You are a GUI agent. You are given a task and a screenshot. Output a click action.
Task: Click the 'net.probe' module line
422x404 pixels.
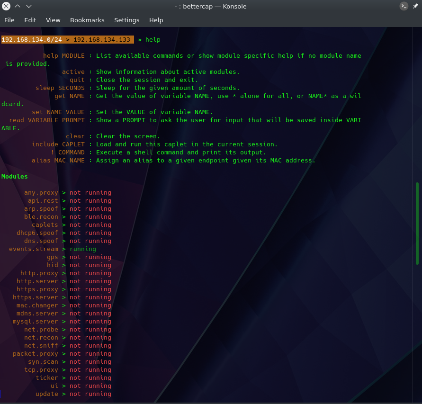[68, 330]
